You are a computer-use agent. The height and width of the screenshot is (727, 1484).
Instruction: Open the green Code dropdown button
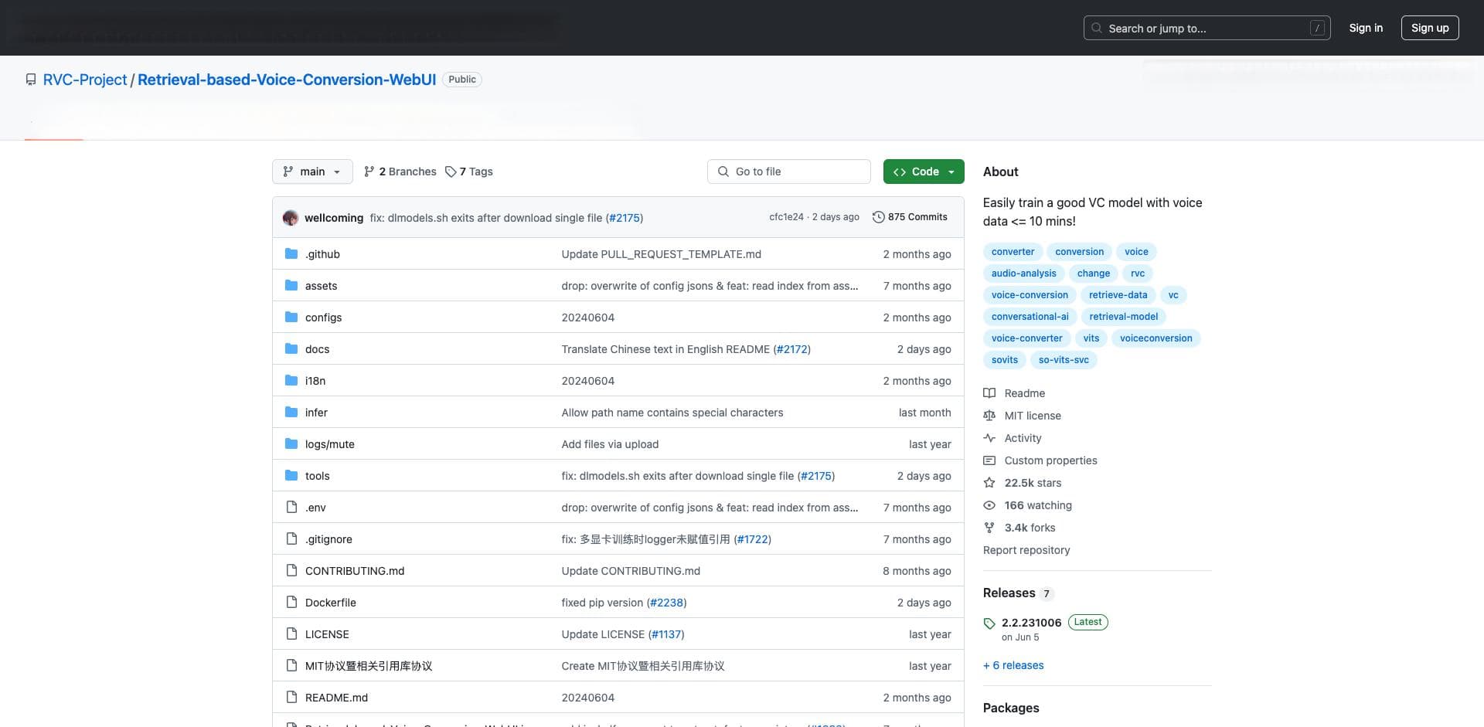coord(924,172)
